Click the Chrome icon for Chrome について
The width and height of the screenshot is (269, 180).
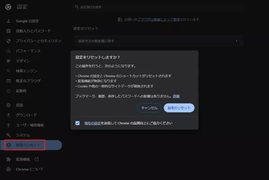[8, 170]
